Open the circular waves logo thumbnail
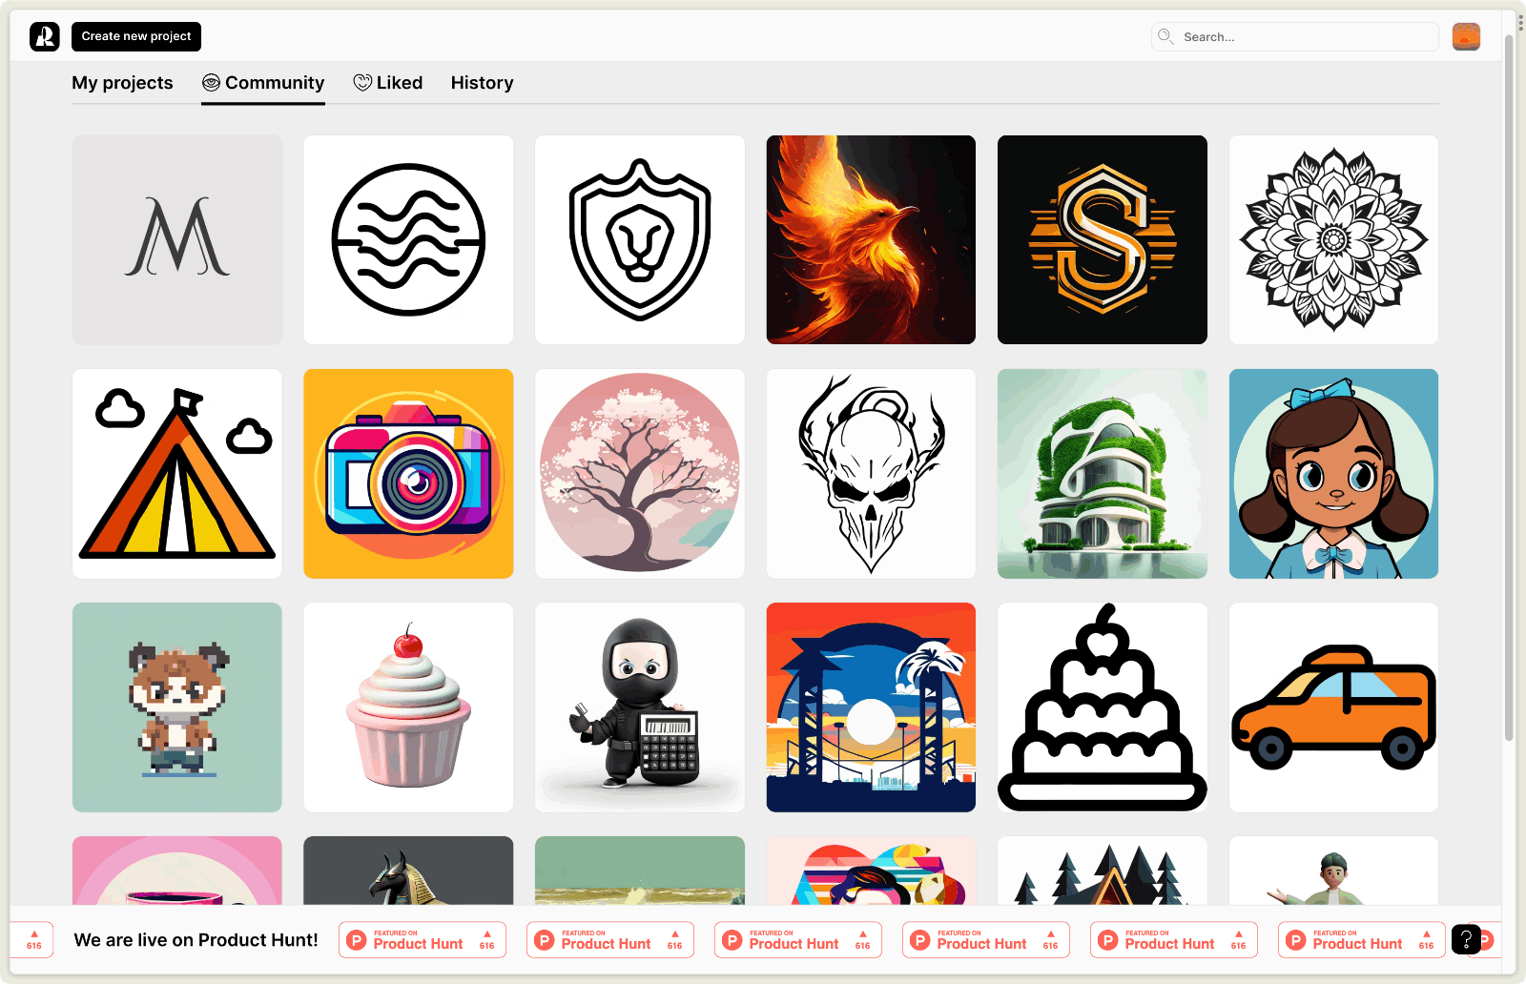The image size is (1526, 984). pyautogui.click(x=408, y=239)
